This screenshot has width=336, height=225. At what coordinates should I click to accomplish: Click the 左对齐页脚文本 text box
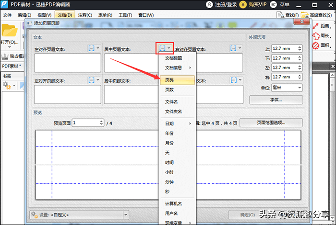(x=68, y=95)
